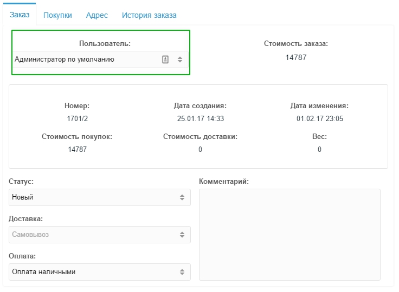Expand the Оплата наличными payment dropdown
The image size is (399, 292).
pos(92,272)
